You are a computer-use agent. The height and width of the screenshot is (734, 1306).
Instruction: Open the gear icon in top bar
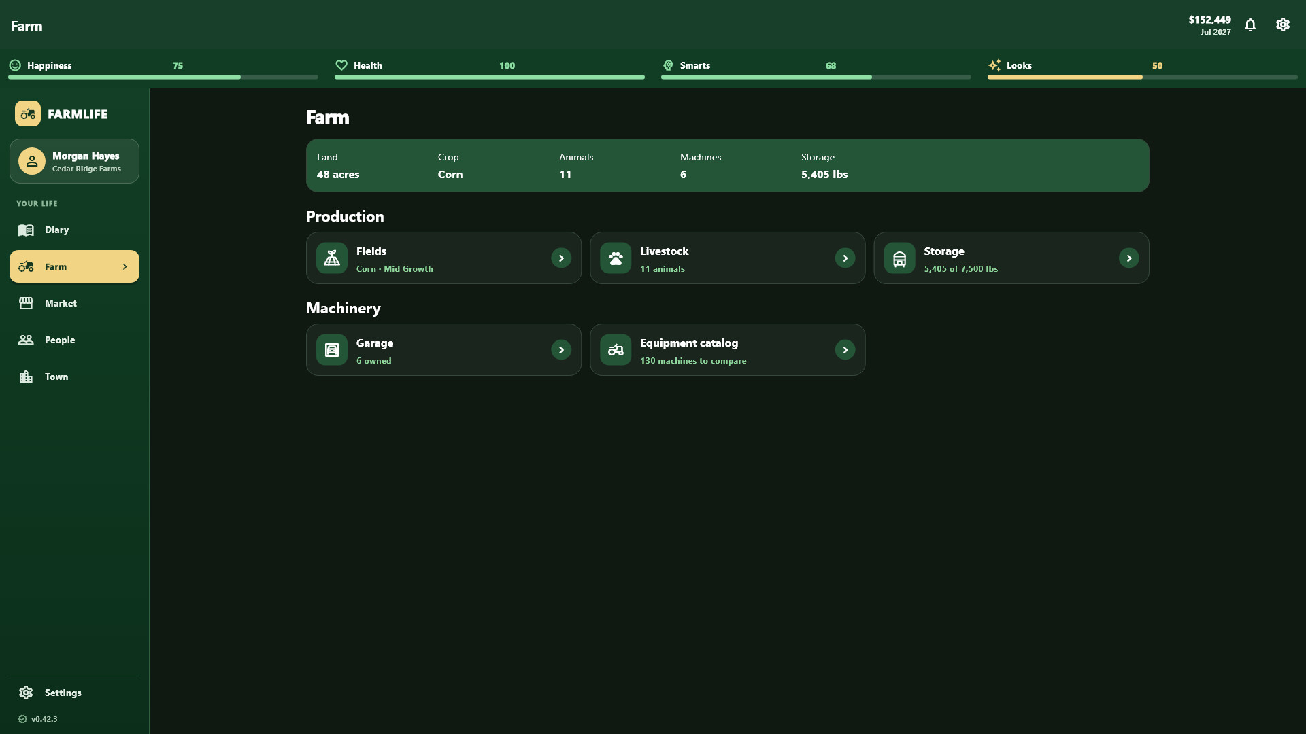pyautogui.click(x=1283, y=25)
